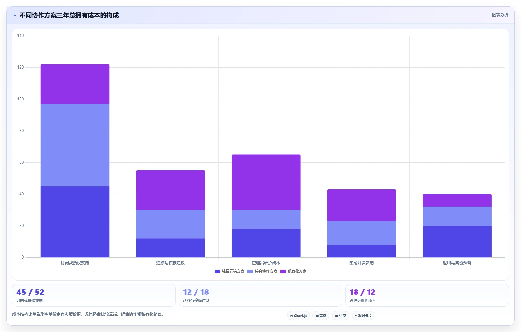The width and height of the screenshot is (521, 332).
Task: Click the y-axis label 20
Action: point(21,226)
